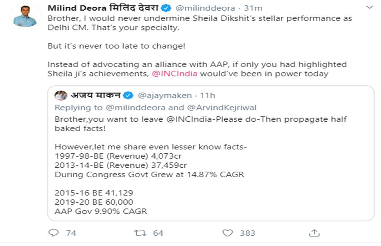Click the reply speech bubble icon
The width and height of the screenshot is (381, 246).
coord(53,233)
